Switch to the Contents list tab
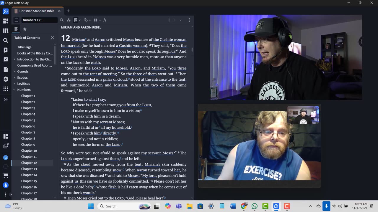The width and height of the screenshot is (378, 212). pos(16,29)
